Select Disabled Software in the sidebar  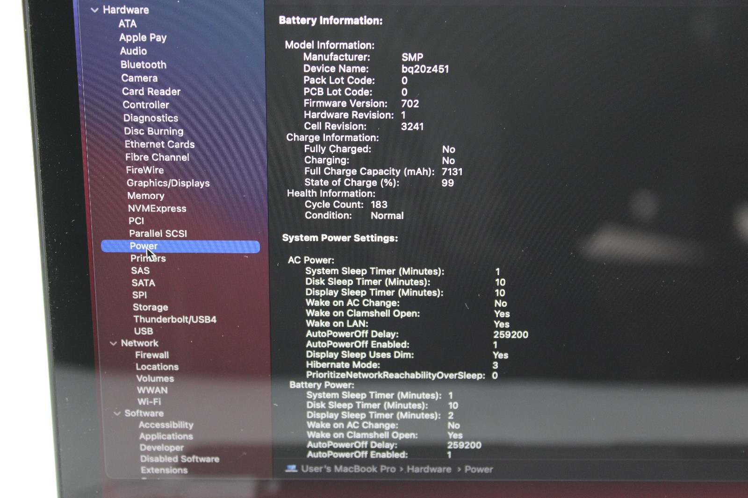180,459
